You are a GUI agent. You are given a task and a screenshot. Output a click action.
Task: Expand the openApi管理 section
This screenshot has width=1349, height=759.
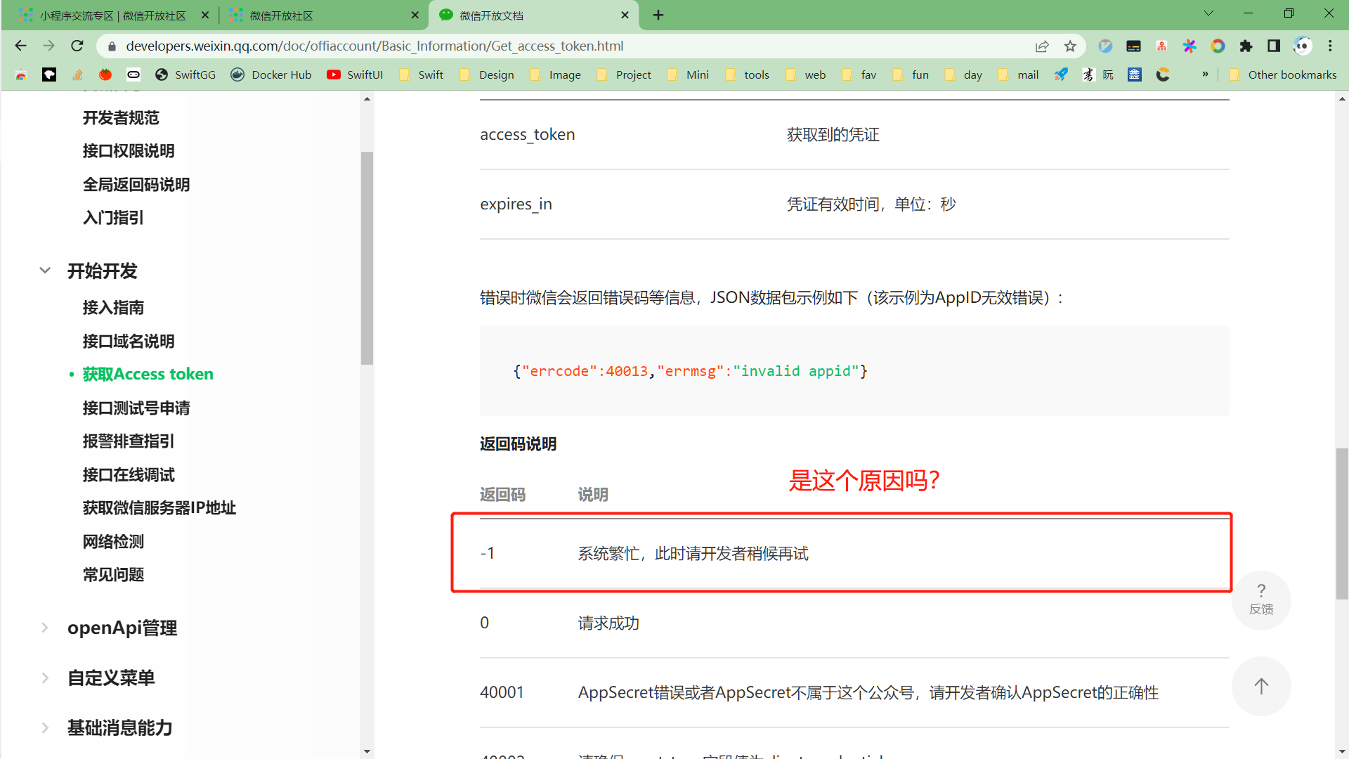[45, 628]
